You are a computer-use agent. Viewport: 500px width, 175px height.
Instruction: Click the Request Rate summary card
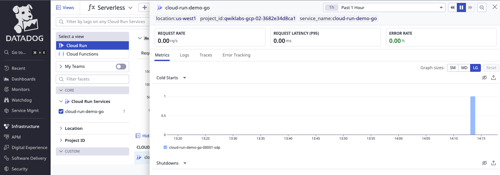click(x=210, y=37)
